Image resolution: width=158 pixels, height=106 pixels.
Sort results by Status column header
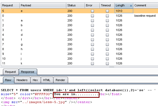tap(75, 5)
